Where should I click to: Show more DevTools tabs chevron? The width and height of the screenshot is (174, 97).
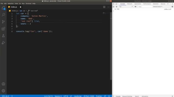coord(168,4)
